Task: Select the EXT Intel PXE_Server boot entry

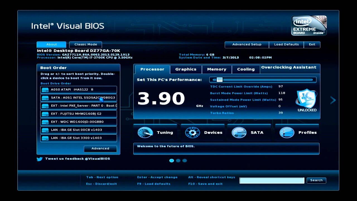Action: click(x=79, y=106)
